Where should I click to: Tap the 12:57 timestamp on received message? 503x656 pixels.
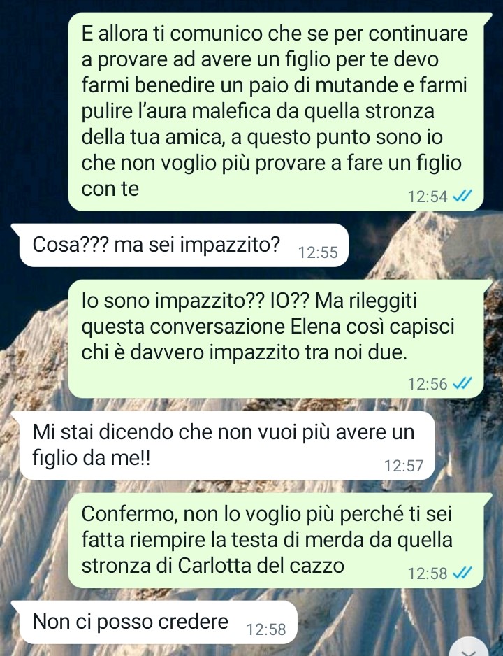point(404,466)
